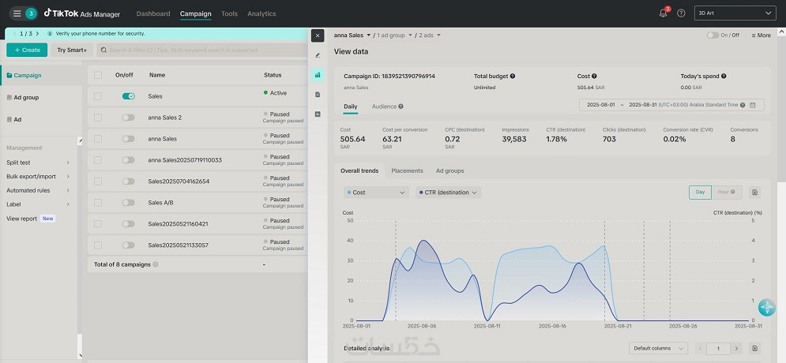Image resolution: width=786 pixels, height=363 pixels.
Task: Check the select-all header checkbox
Action: [x=98, y=75]
